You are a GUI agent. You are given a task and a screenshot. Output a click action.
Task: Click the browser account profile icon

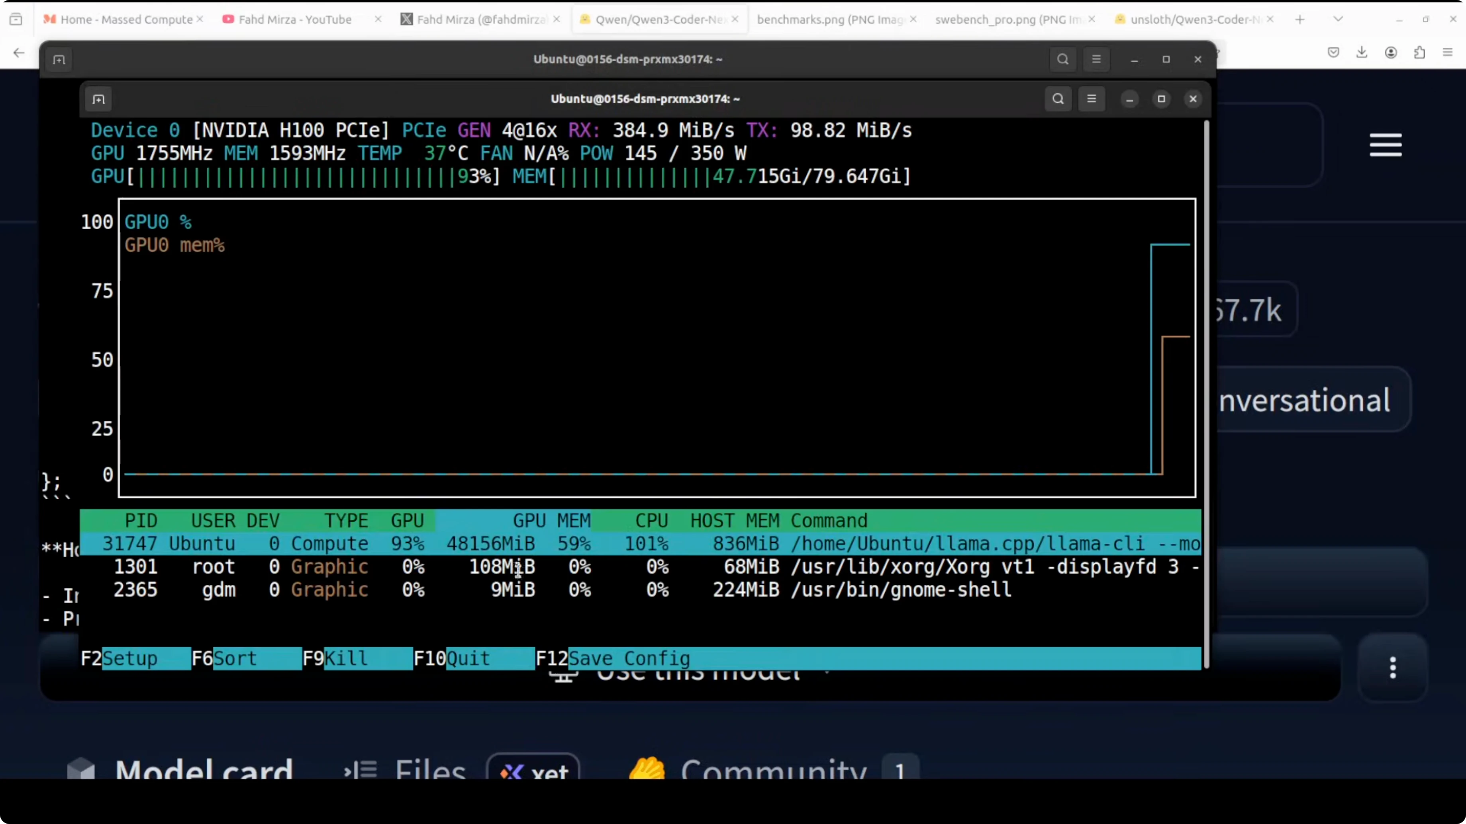pos(1391,52)
